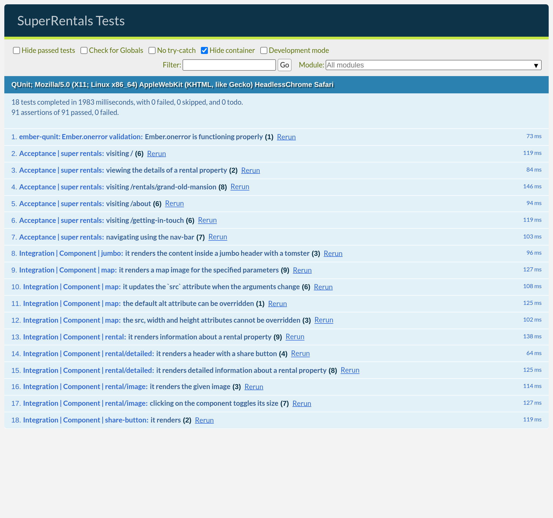Enable the No try-catch checkbox
Image resolution: width=553 pixels, height=518 pixels.
coord(152,50)
